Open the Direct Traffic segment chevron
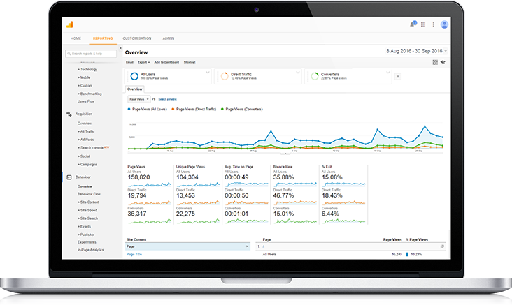 298,73
